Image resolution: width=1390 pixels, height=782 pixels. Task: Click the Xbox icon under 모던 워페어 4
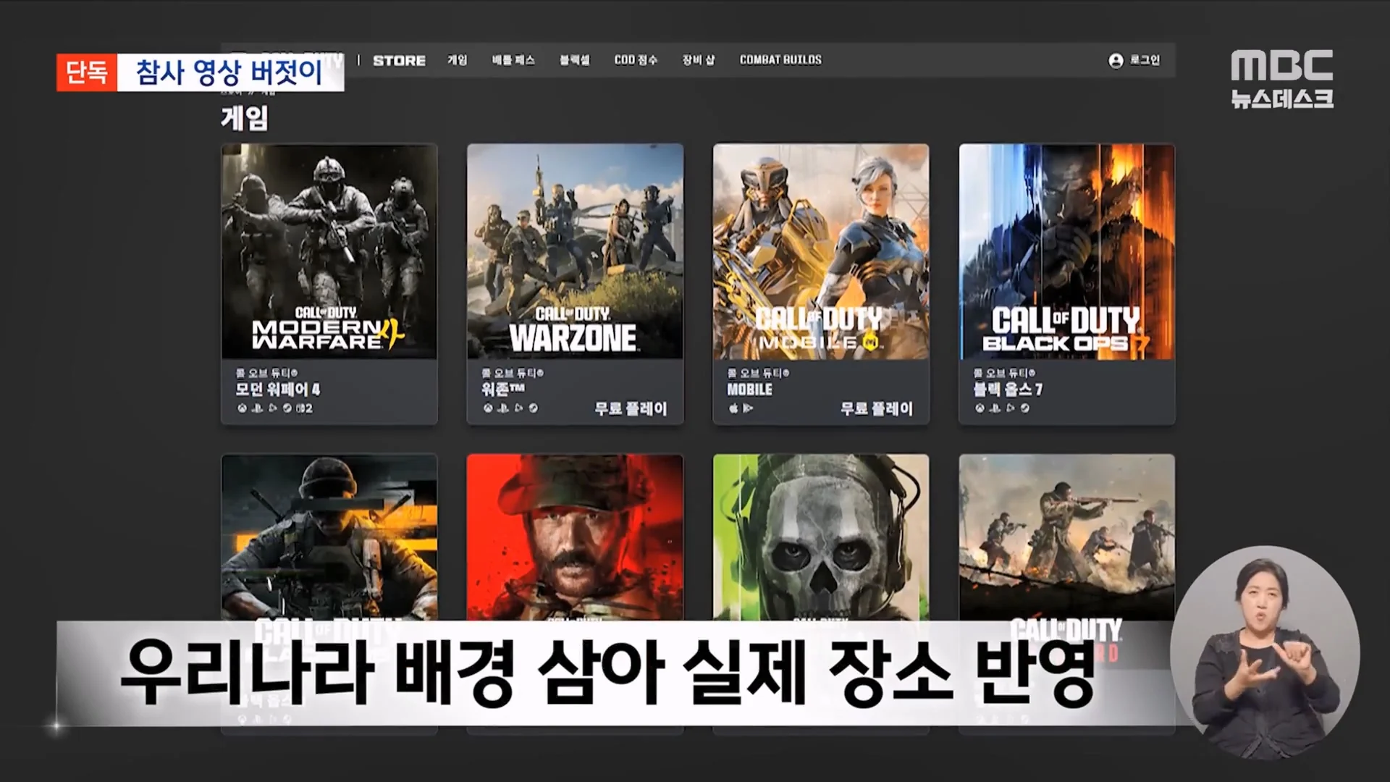(x=242, y=408)
